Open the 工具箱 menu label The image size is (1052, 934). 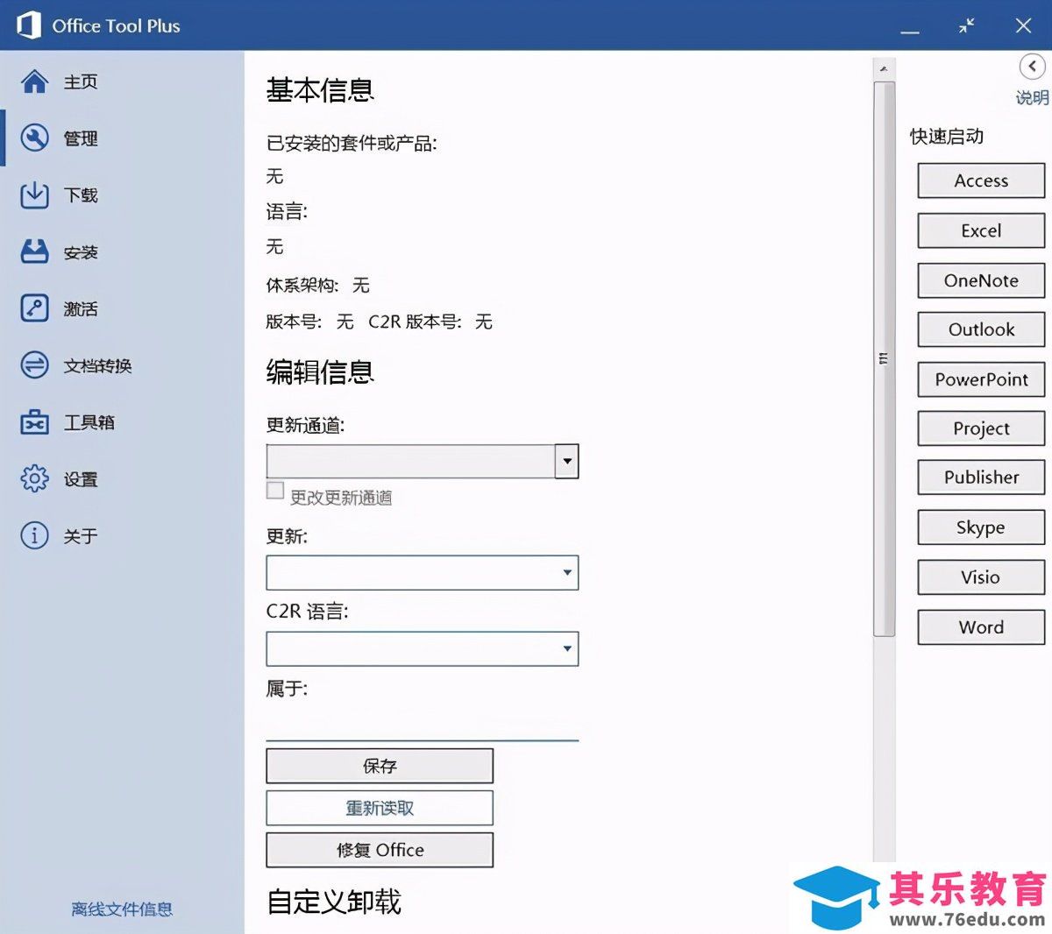click(x=89, y=422)
